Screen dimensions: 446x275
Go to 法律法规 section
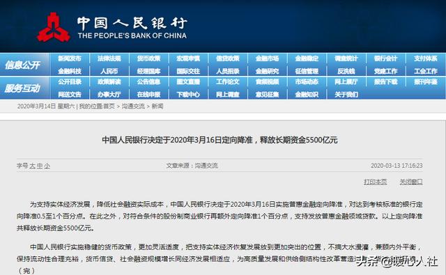point(109,58)
